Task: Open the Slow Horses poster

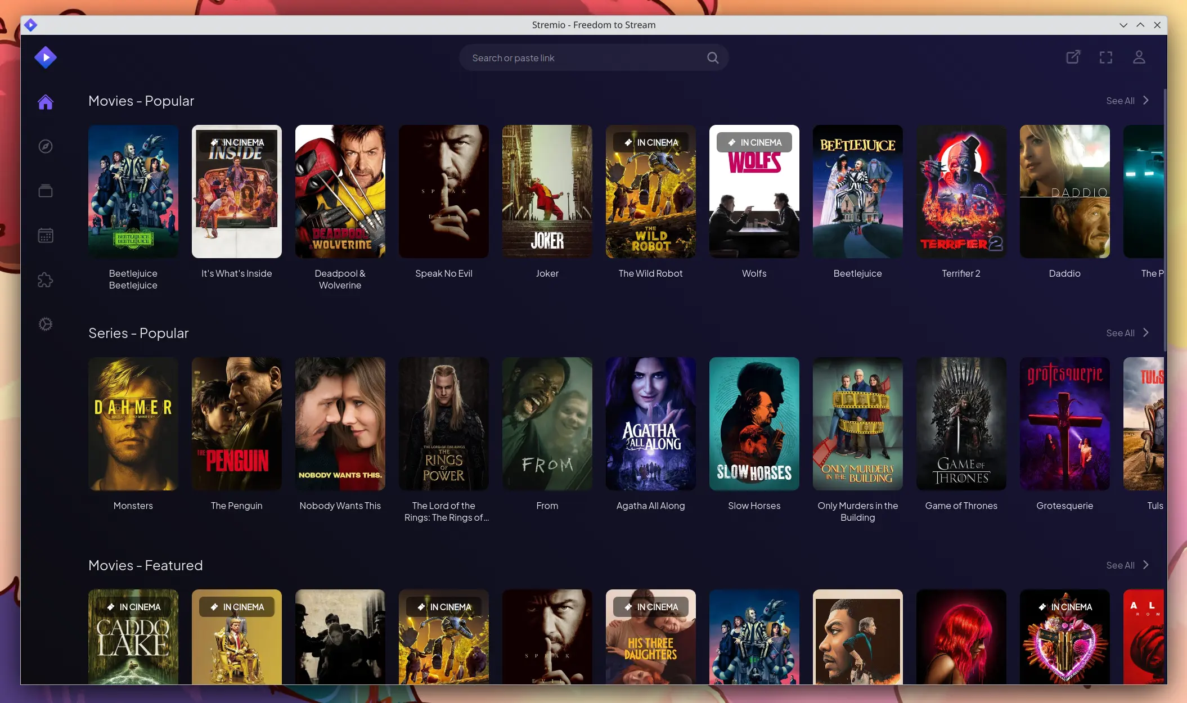Action: (754, 423)
